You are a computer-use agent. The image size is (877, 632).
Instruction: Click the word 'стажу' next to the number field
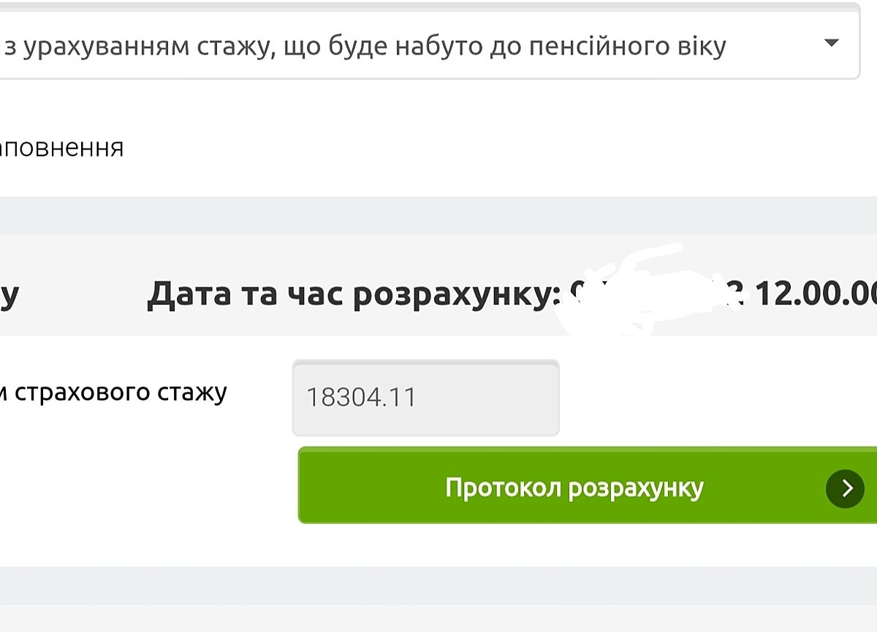[x=192, y=393]
